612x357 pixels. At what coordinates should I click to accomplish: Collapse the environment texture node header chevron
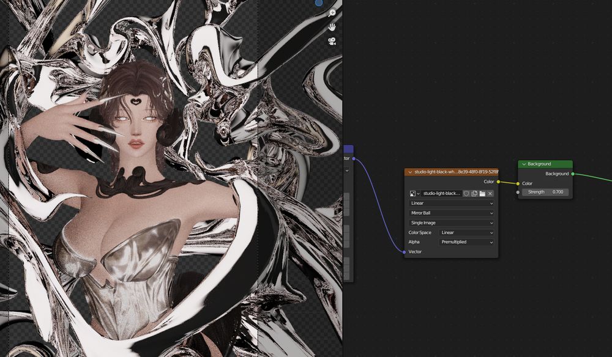pyautogui.click(x=410, y=172)
